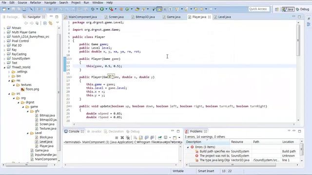Click the editor vertical scrollbar thumb

click(298, 41)
